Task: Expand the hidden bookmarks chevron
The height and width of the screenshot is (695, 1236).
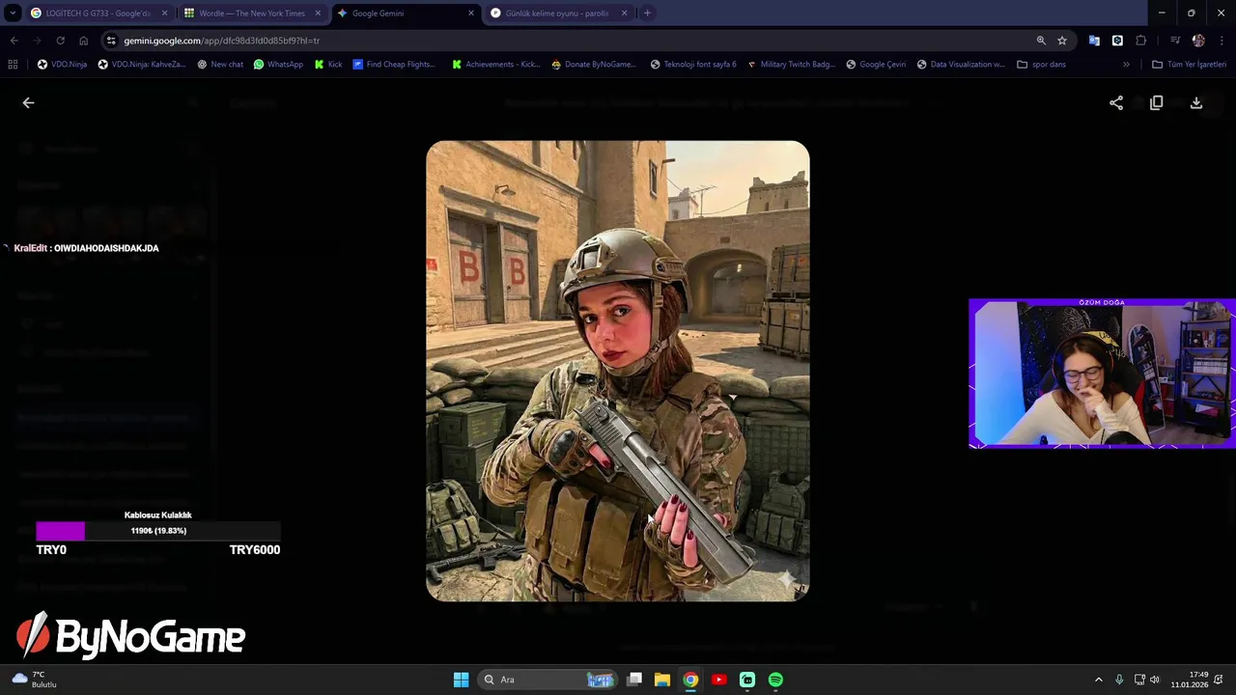Action: pos(1126,65)
